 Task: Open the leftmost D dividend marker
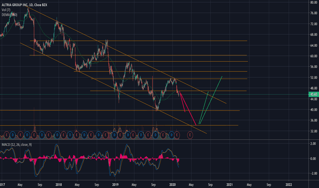[x=13, y=135]
